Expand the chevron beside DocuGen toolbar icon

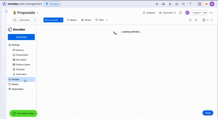point(208,20)
